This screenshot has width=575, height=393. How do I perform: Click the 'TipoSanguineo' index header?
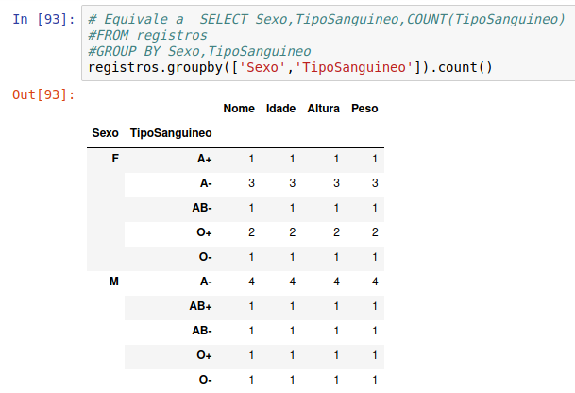click(171, 133)
